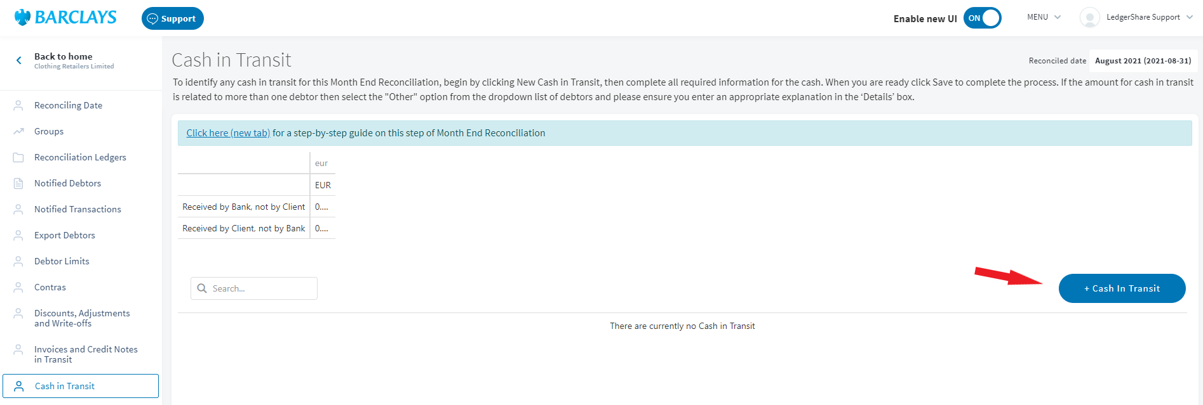Screen dimensions: 1203x405
Task: Click the search magnifier icon
Action: [x=202, y=288]
